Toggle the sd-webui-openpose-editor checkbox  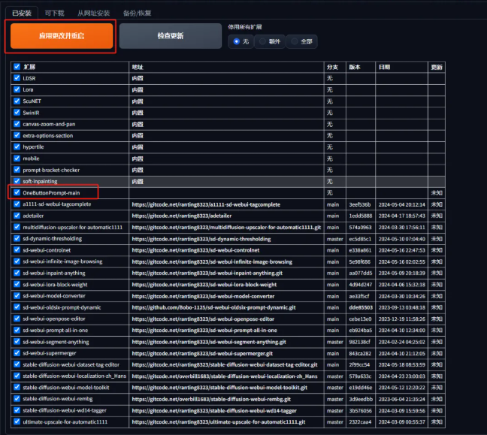click(x=17, y=319)
